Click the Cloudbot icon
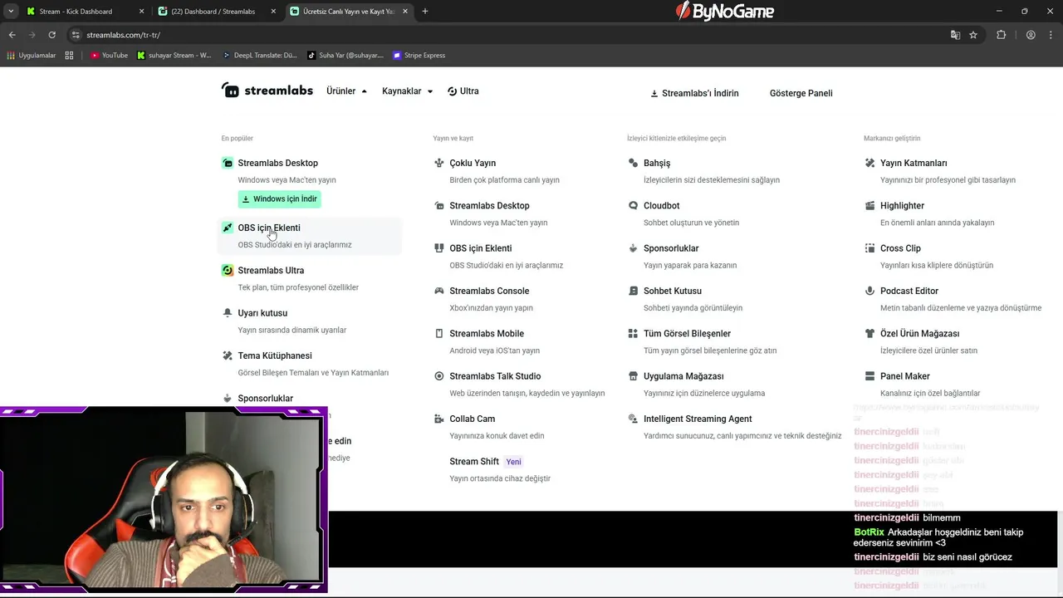This screenshot has width=1063, height=598. [x=634, y=206]
